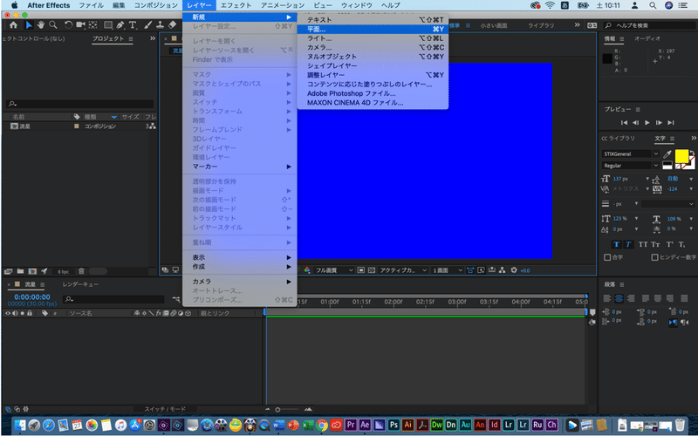Select the Rotation tool

(68, 25)
